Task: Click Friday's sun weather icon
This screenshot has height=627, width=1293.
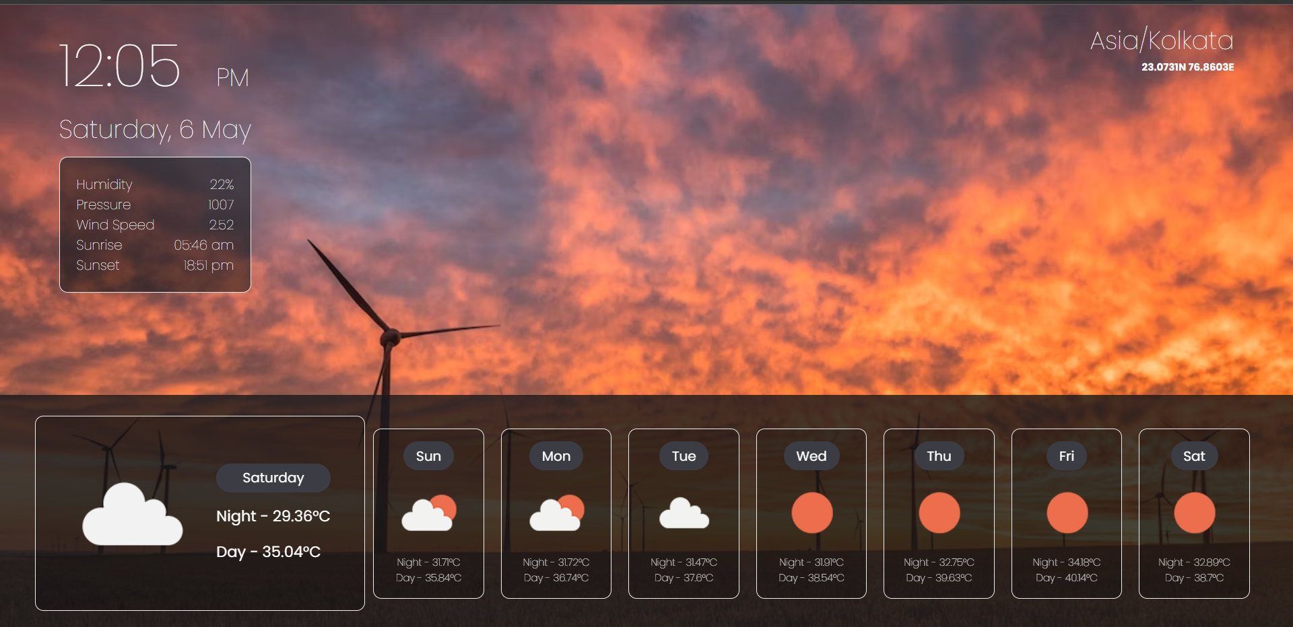Action: point(1067,513)
